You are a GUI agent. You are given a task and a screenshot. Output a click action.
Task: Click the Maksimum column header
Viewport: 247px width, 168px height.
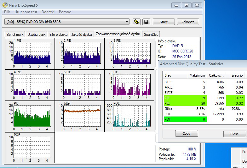point(197,75)
